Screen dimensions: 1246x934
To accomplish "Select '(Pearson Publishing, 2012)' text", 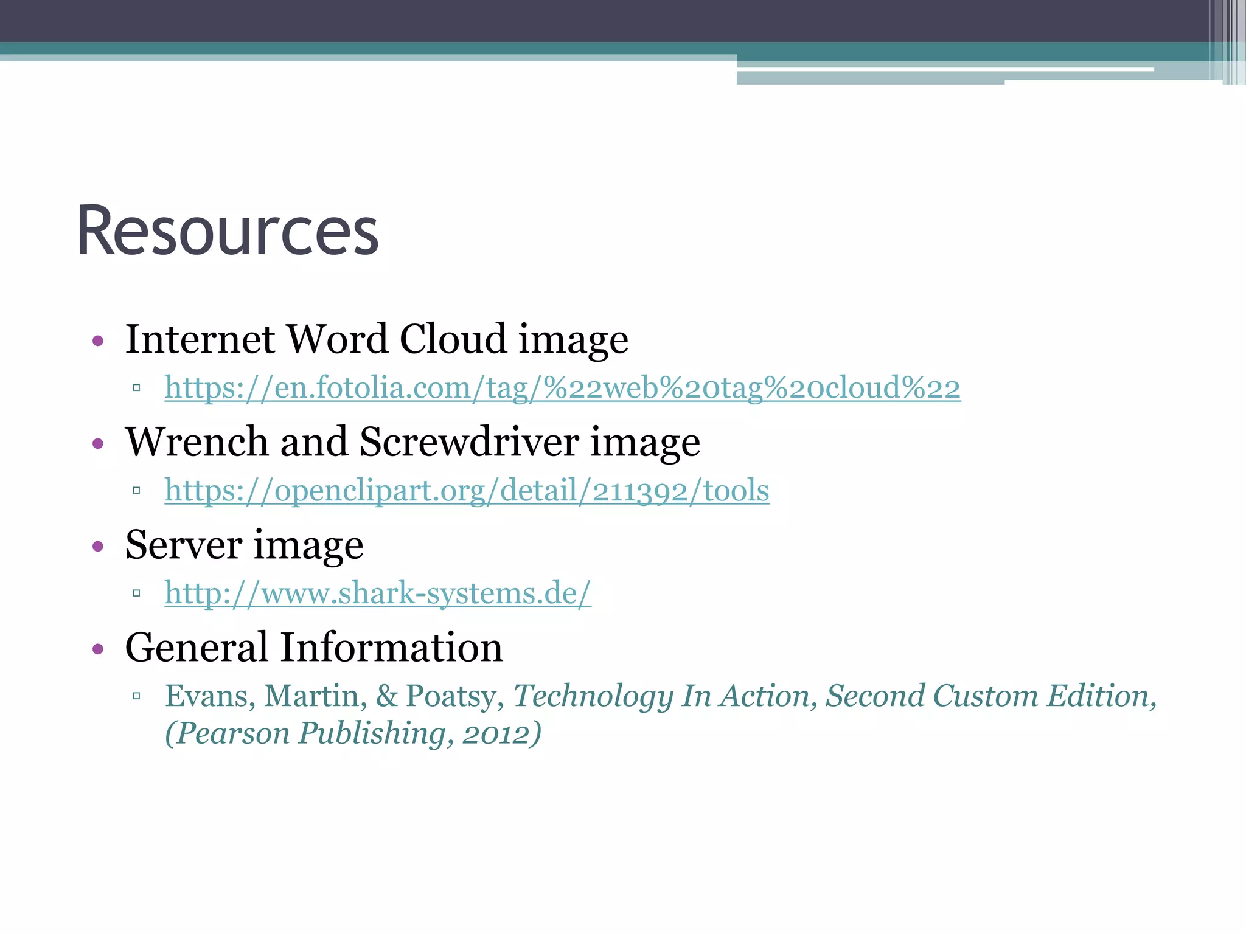I will (353, 733).
